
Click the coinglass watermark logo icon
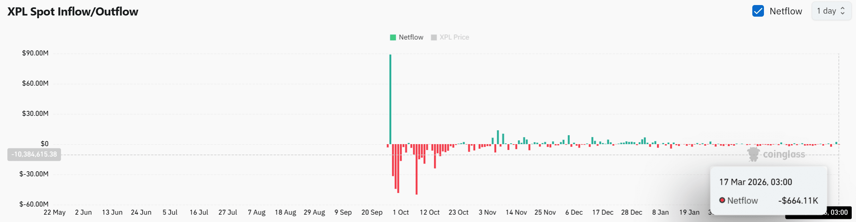753,154
